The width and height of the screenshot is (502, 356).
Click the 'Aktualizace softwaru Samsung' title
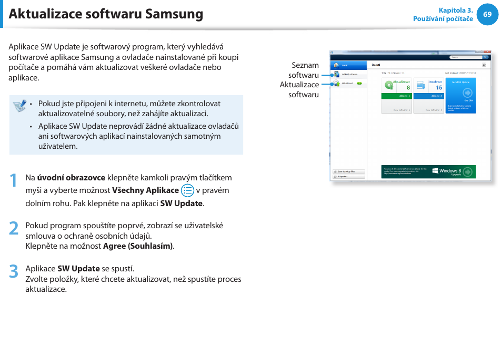pos(106,14)
